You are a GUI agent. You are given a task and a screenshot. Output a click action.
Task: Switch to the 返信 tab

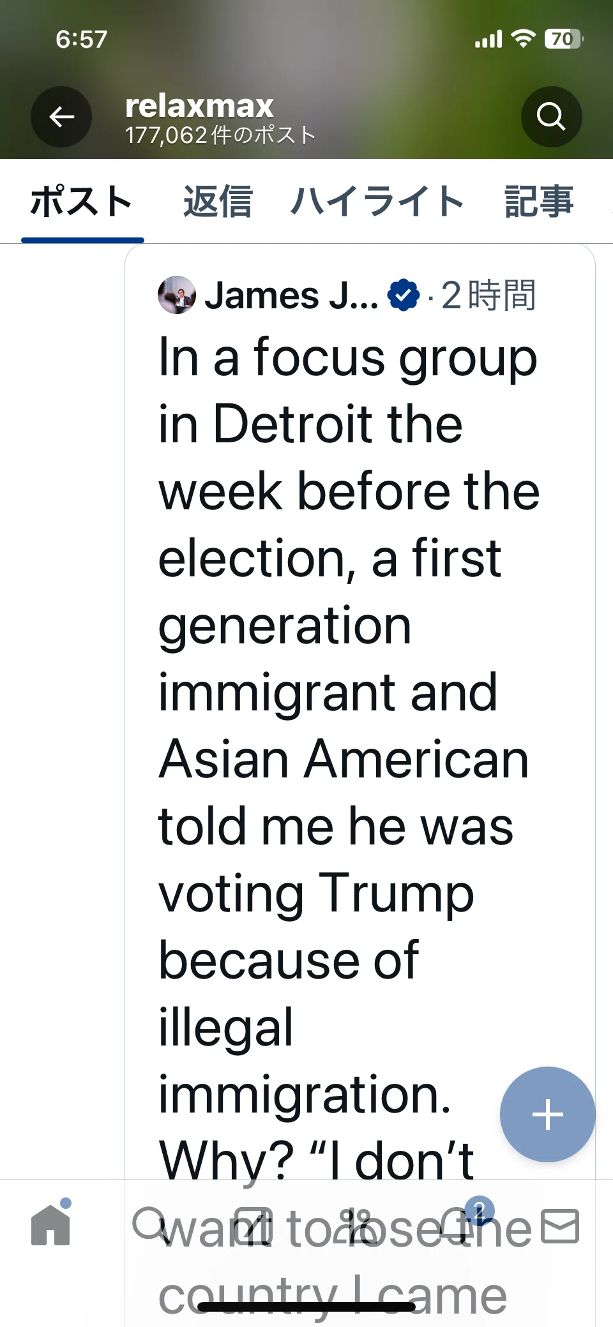[x=218, y=202]
